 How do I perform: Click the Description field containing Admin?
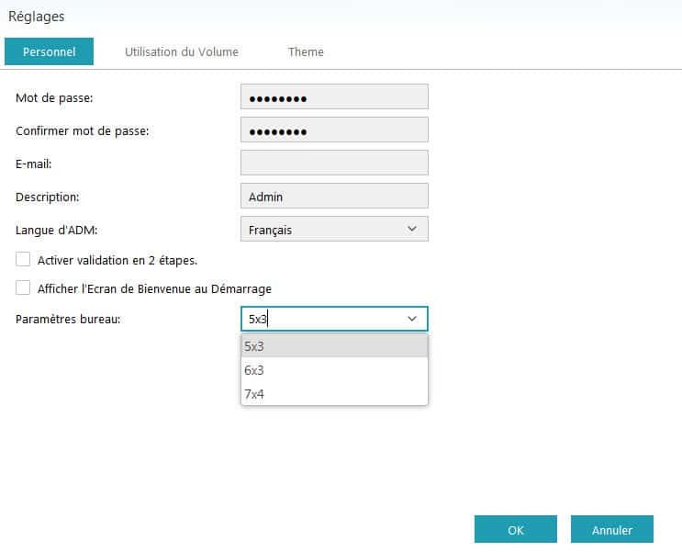[x=334, y=197]
